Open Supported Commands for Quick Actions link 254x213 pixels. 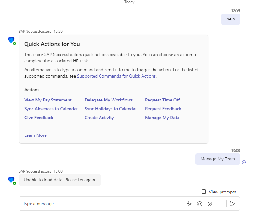click(116, 76)
